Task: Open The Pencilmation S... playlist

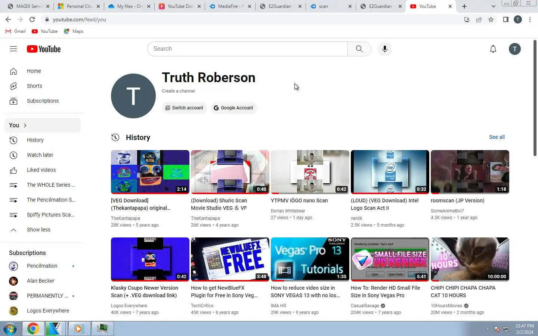Action: [x=42, y=200]
